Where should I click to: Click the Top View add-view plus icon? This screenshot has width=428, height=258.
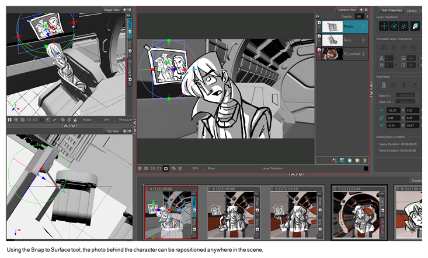(124, 131)
